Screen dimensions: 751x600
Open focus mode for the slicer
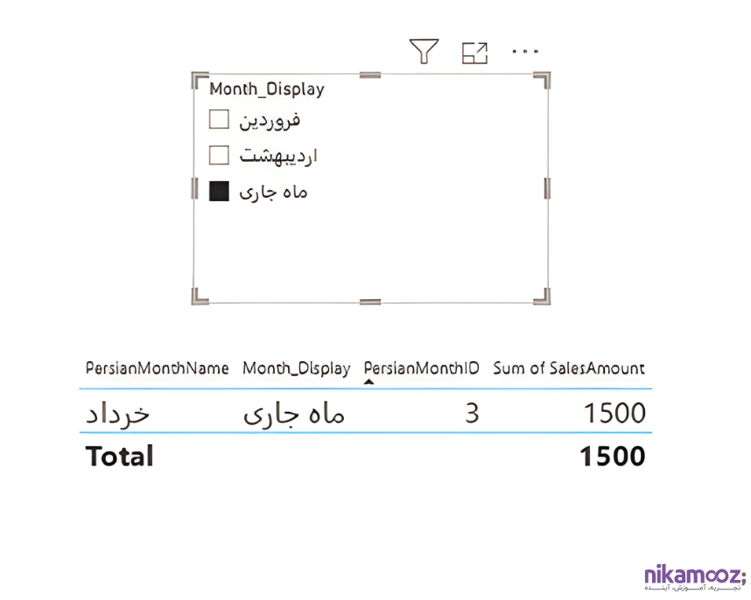474,52
